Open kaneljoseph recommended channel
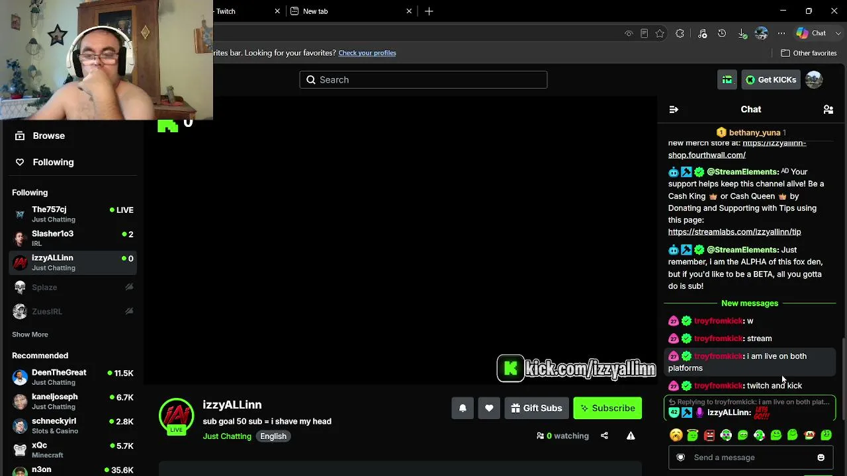Viewport: 847px width, 476px height. click(73, 401)
